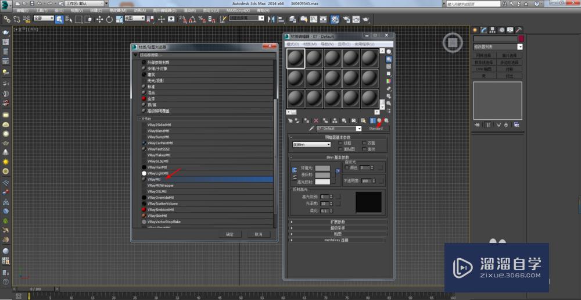581x300 pixels.
Task: Activate the Select Object tool
Action: coord(59,19)
